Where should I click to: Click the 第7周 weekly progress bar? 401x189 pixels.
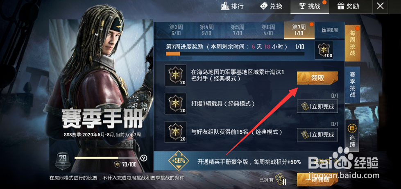235,54
